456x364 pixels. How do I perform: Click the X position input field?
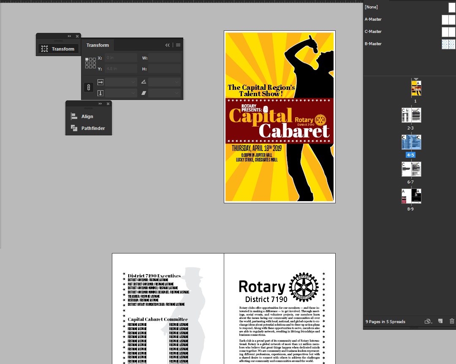pos(121,58)
